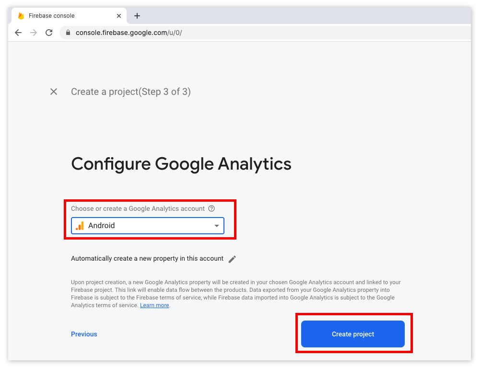Edit the automatic property creation setting
The height and width of the screenshot is (368, 481).
[x=232, y=259]
